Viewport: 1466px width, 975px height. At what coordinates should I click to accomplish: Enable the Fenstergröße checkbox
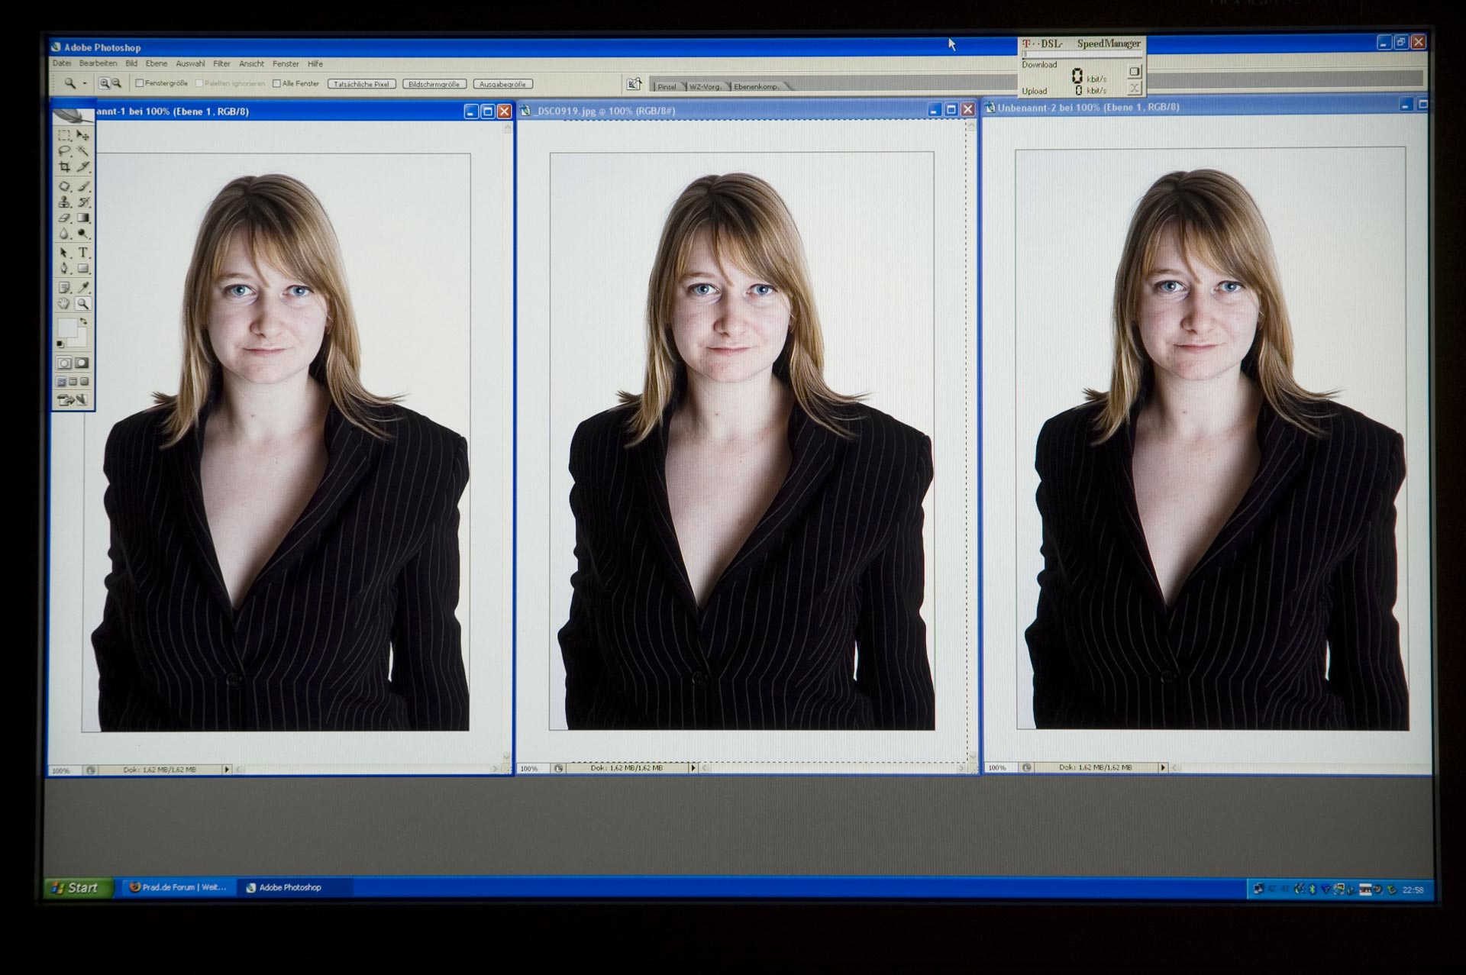coord(140,83)
